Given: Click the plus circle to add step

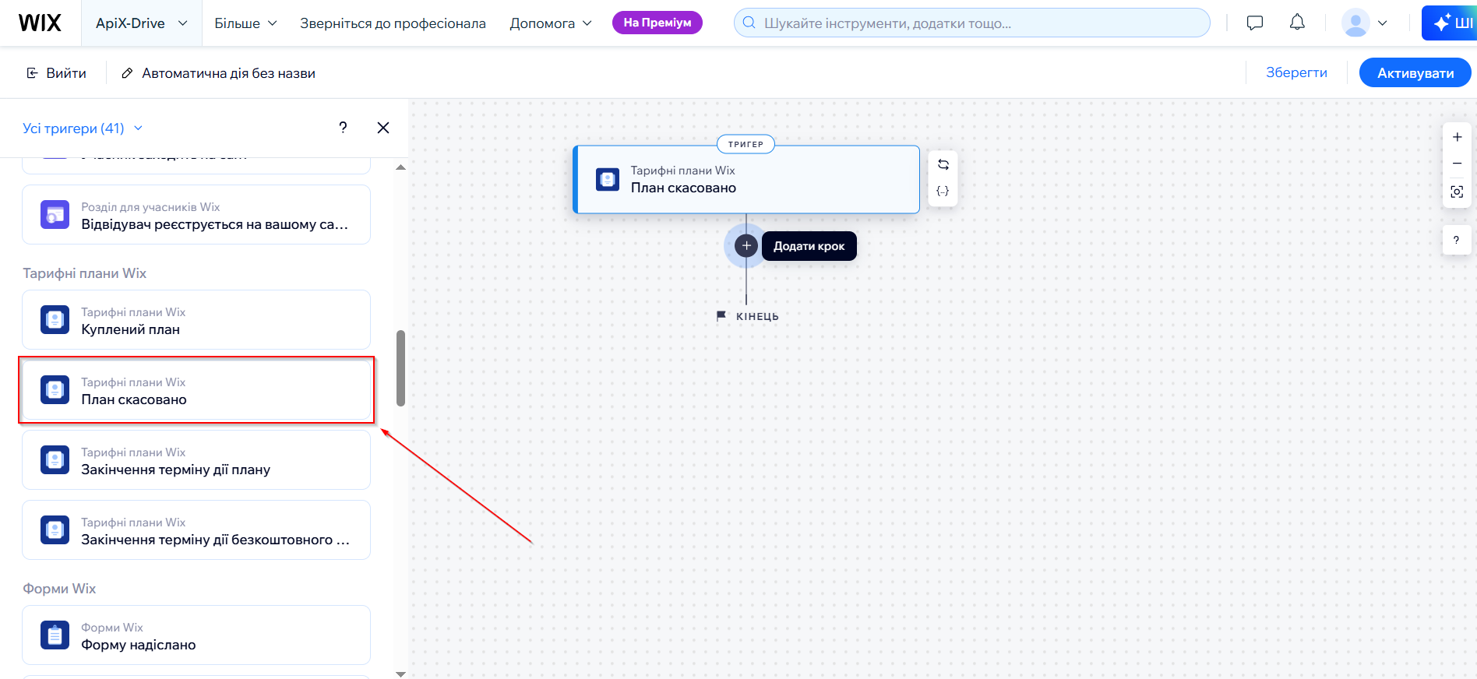Looking at the screenshot, I should 746,246.
